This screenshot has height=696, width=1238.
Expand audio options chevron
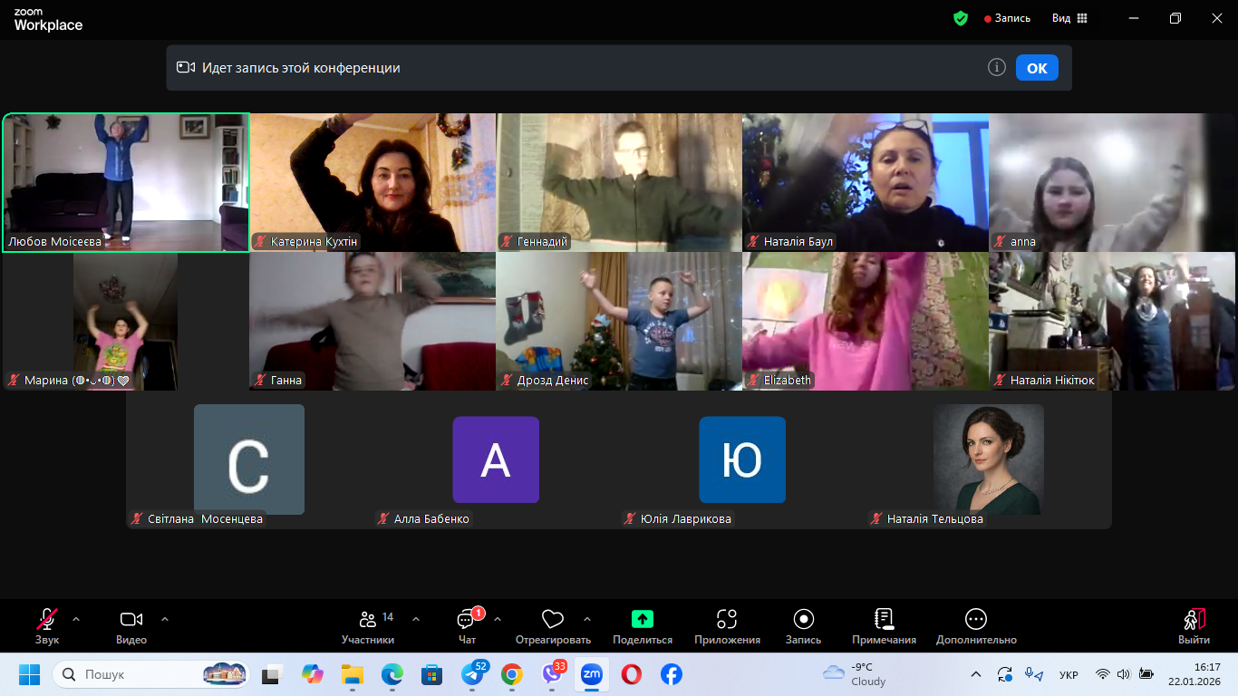[76, 620]
